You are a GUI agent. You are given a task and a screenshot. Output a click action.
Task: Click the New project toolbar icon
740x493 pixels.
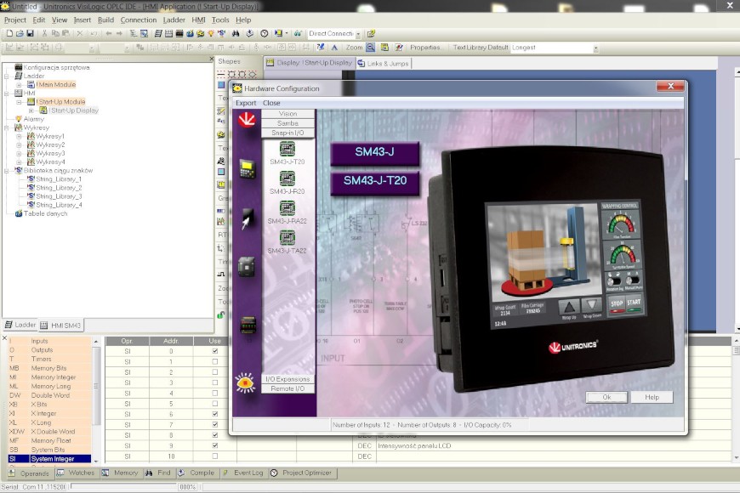pyautogui.click(x=9, y=33)
